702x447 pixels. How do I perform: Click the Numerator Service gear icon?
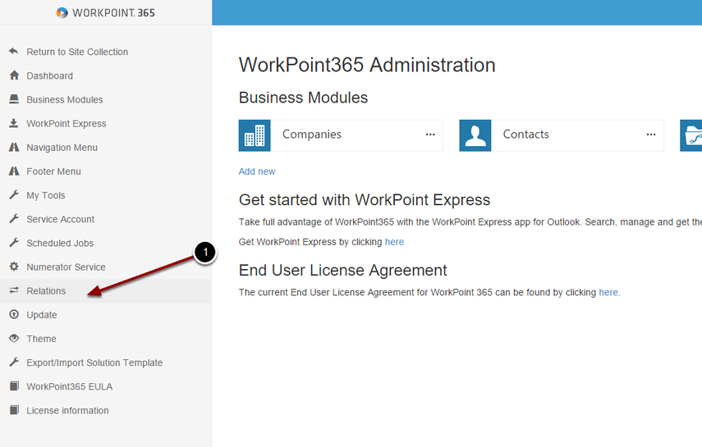click(14, 267)
